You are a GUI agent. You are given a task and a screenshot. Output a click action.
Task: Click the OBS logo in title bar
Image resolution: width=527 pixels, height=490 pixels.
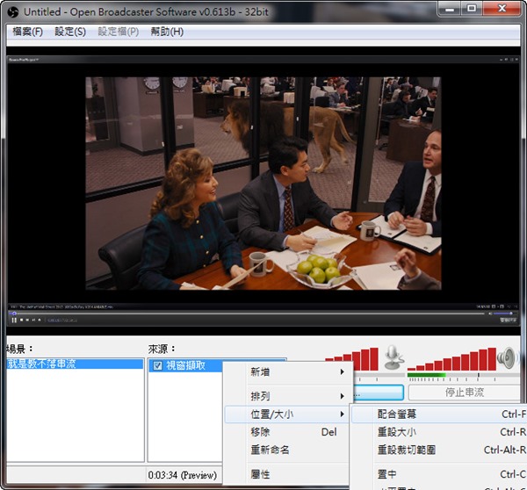click(13, 12)
